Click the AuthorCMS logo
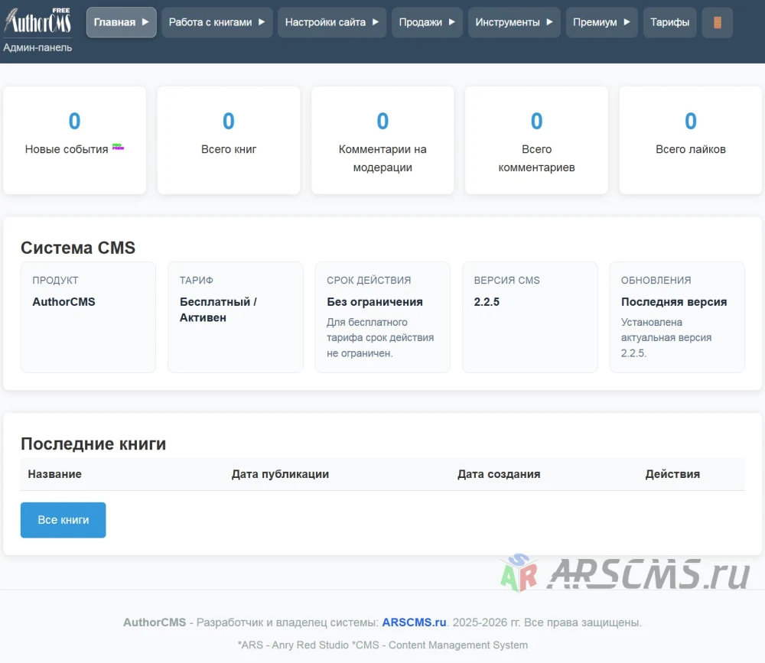This screenshot has width=765, height=663. point(37,21)
